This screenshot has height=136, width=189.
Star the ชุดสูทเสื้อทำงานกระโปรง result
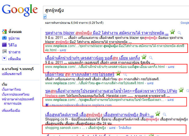tap(181, 90)
